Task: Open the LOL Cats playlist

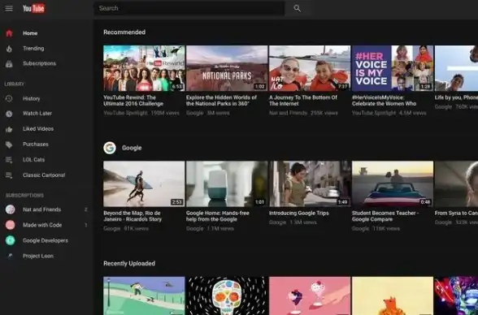Action: click(33, 160)
